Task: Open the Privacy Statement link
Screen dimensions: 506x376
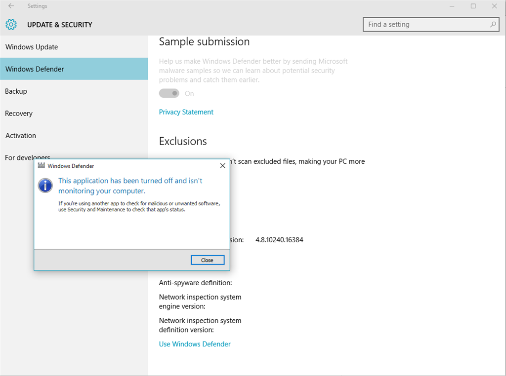Action: [x=186, y=112]
